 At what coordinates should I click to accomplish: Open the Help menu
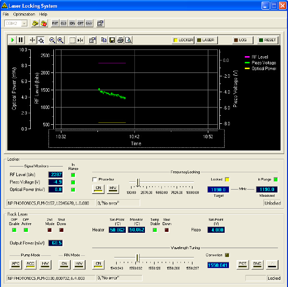tap(43, 14)
